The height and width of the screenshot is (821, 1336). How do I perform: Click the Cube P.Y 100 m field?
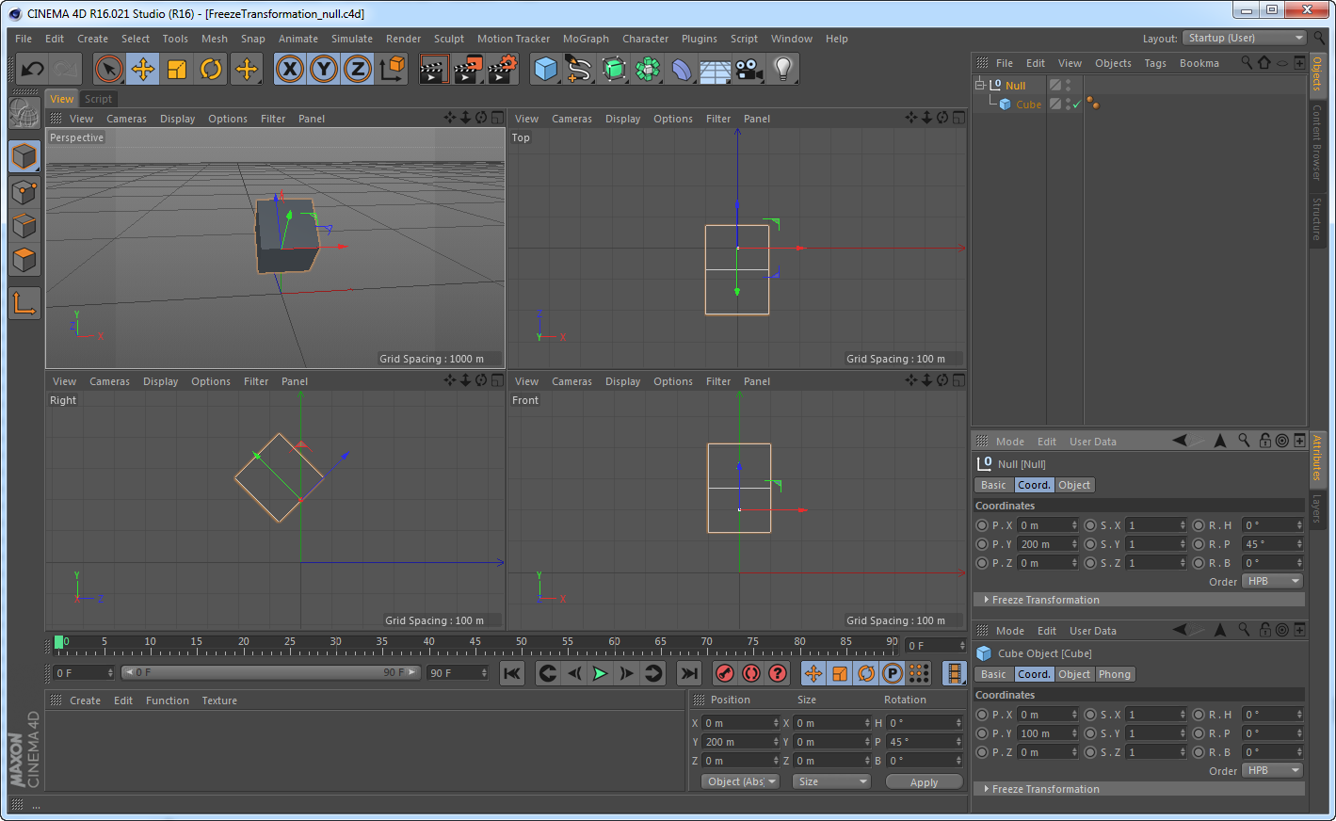tap(1047, 733)
